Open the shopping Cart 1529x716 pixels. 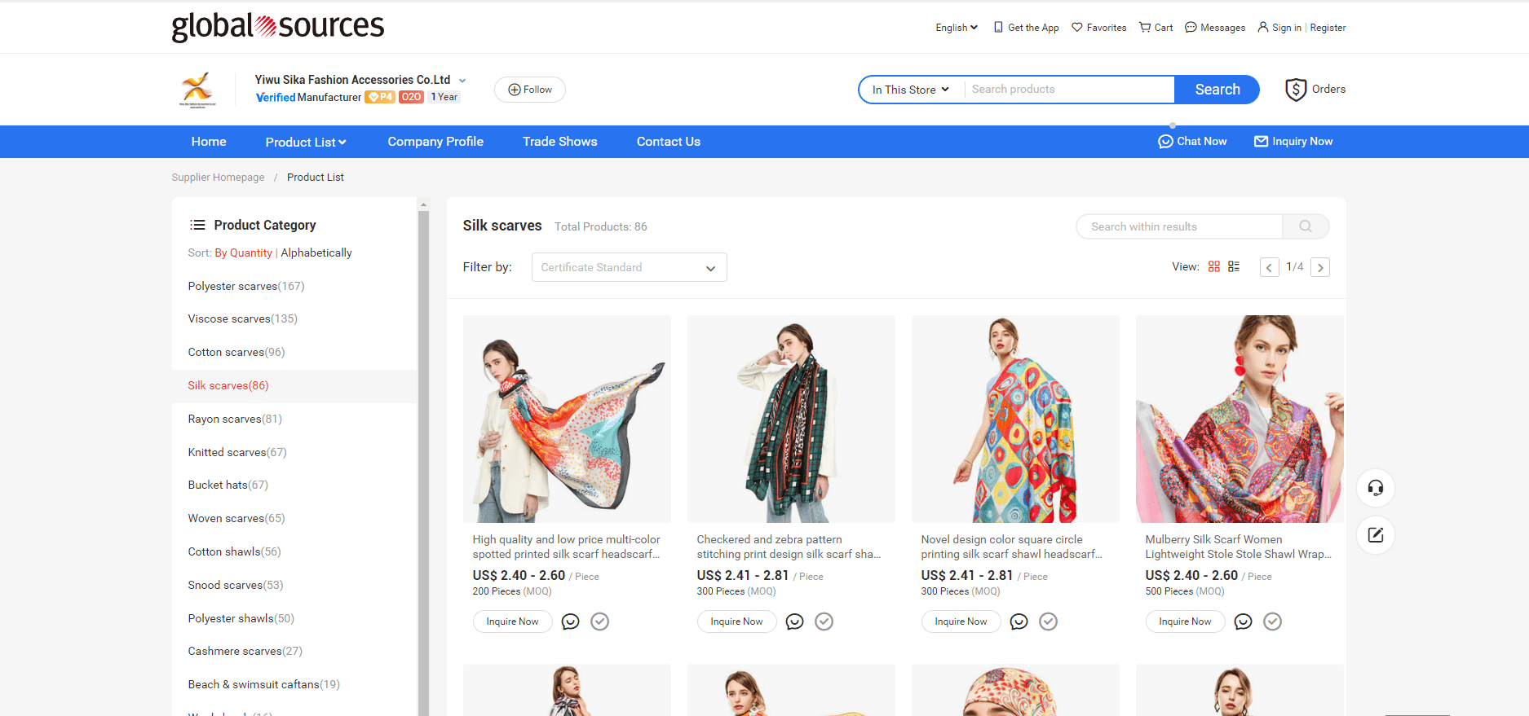1156,28
